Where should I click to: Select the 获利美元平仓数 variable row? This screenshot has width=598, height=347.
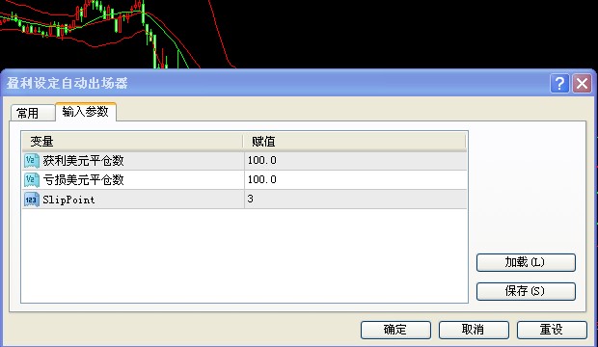tap(244, 161)
